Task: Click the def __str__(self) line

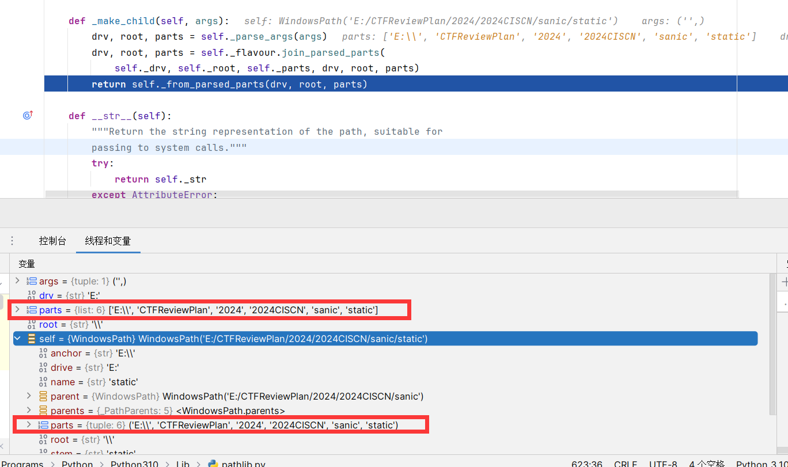Action: pos(120,116)
